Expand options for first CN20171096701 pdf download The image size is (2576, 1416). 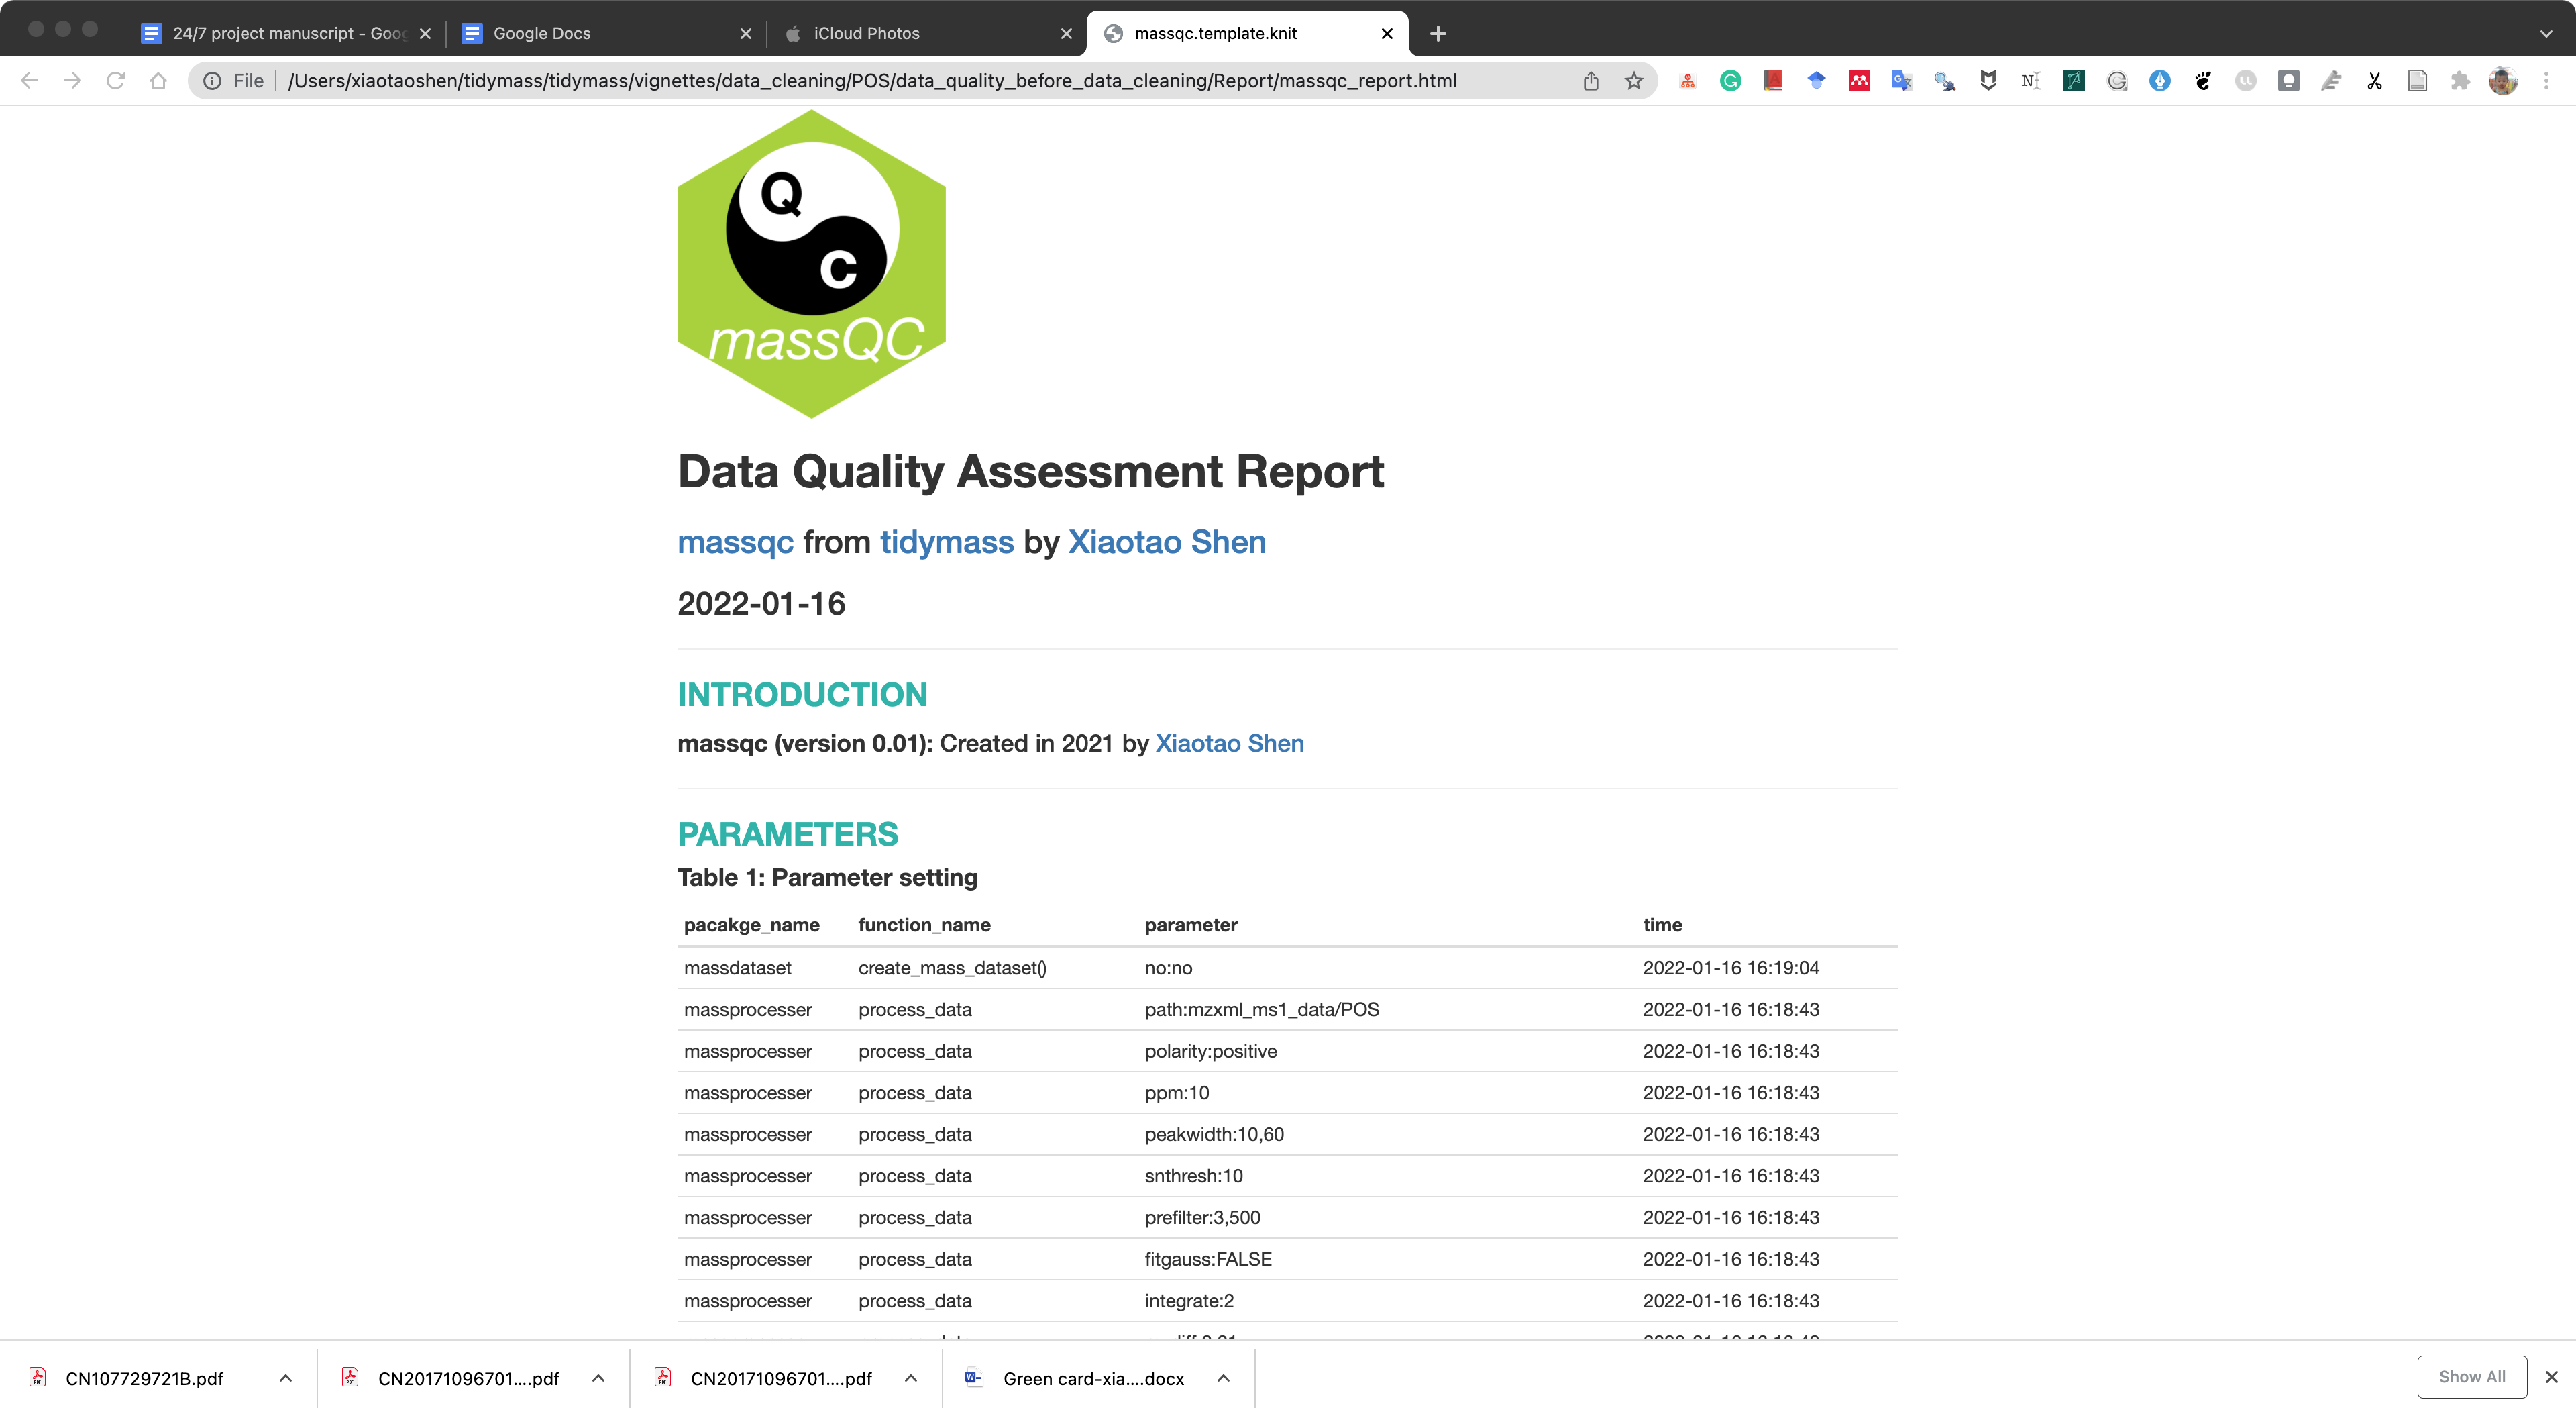[598, 1378]
